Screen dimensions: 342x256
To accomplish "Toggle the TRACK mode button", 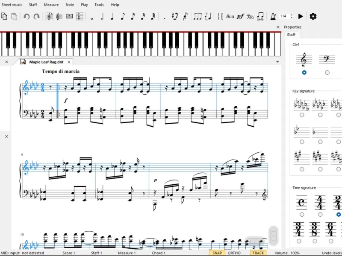I will [258, 253].
